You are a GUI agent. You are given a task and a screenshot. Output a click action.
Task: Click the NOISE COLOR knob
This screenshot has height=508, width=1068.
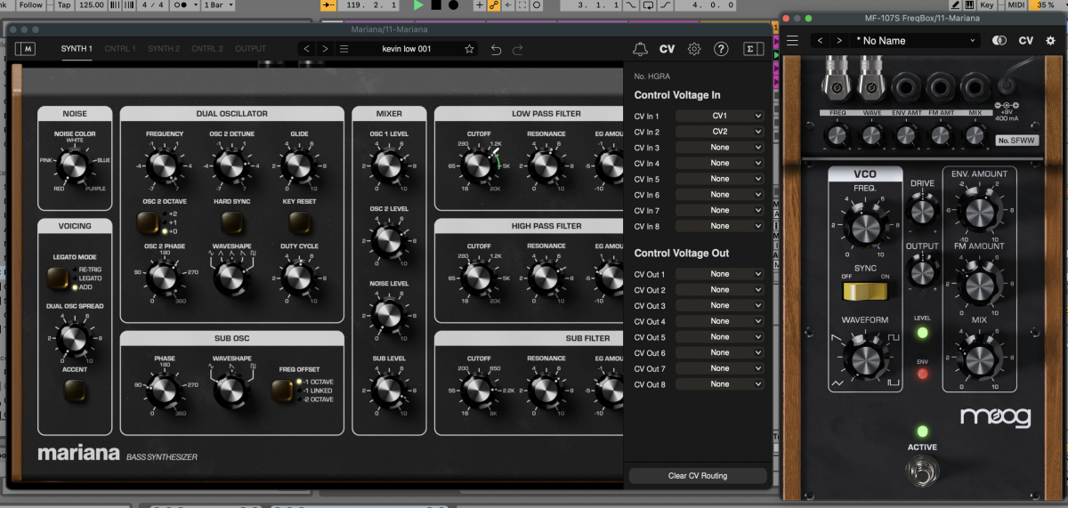[x=75, y=165]
